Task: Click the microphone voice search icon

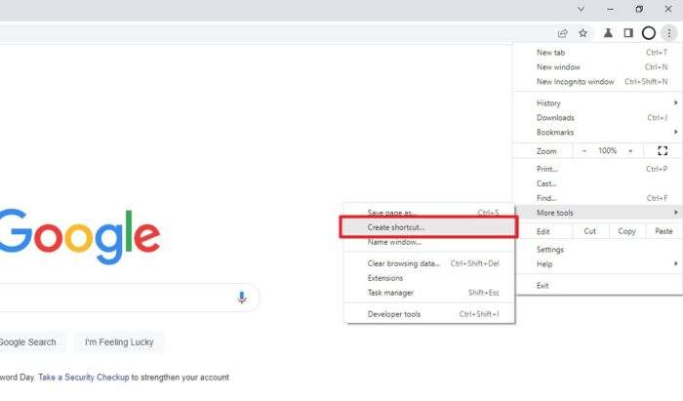Action: [242, 298]
